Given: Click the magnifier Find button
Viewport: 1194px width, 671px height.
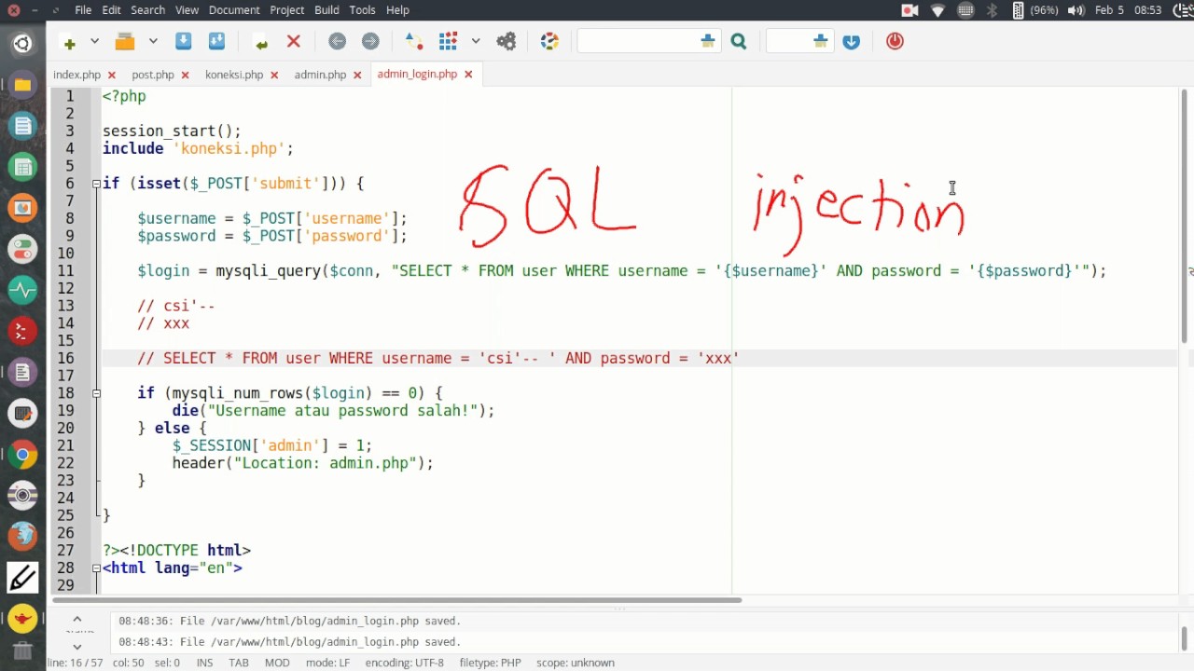Looking at the screenshot, I should point(739,42).
